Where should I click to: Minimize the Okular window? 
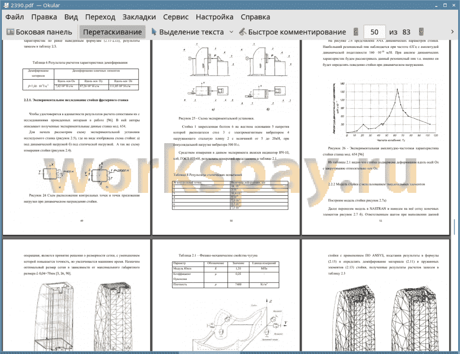(437, 6)
